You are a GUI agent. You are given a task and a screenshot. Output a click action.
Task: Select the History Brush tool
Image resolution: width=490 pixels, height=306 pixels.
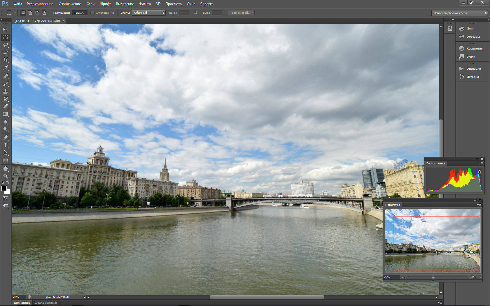(6, 99)
